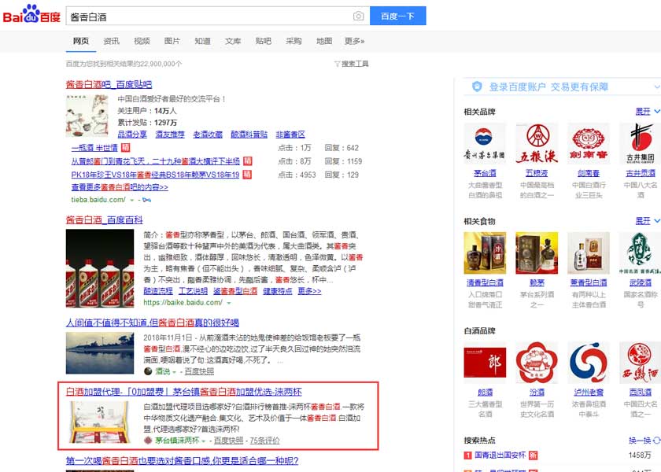Open the 健康特点 baike sublink
Screen dimensions: 661x472
point(277,291)
